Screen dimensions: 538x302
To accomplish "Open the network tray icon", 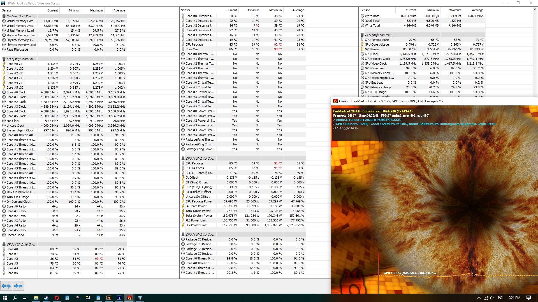I will pos(486,298).
